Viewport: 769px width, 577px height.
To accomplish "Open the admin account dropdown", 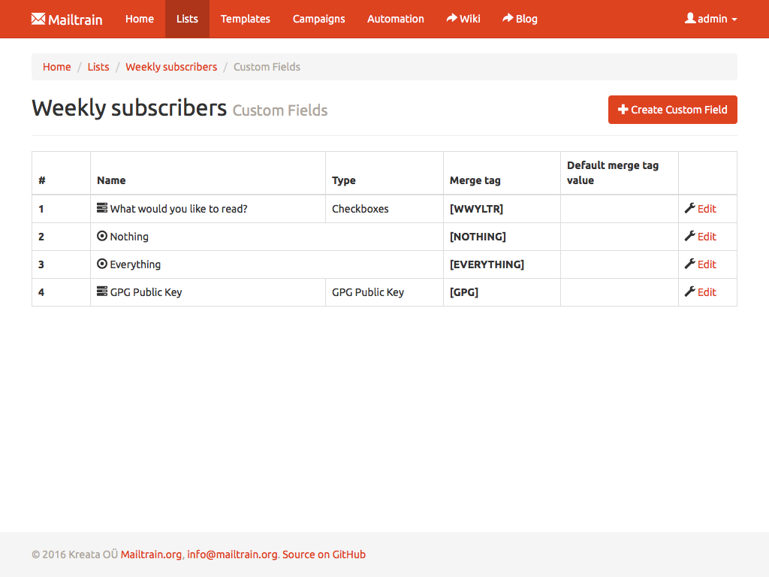I will click(711, 19).
